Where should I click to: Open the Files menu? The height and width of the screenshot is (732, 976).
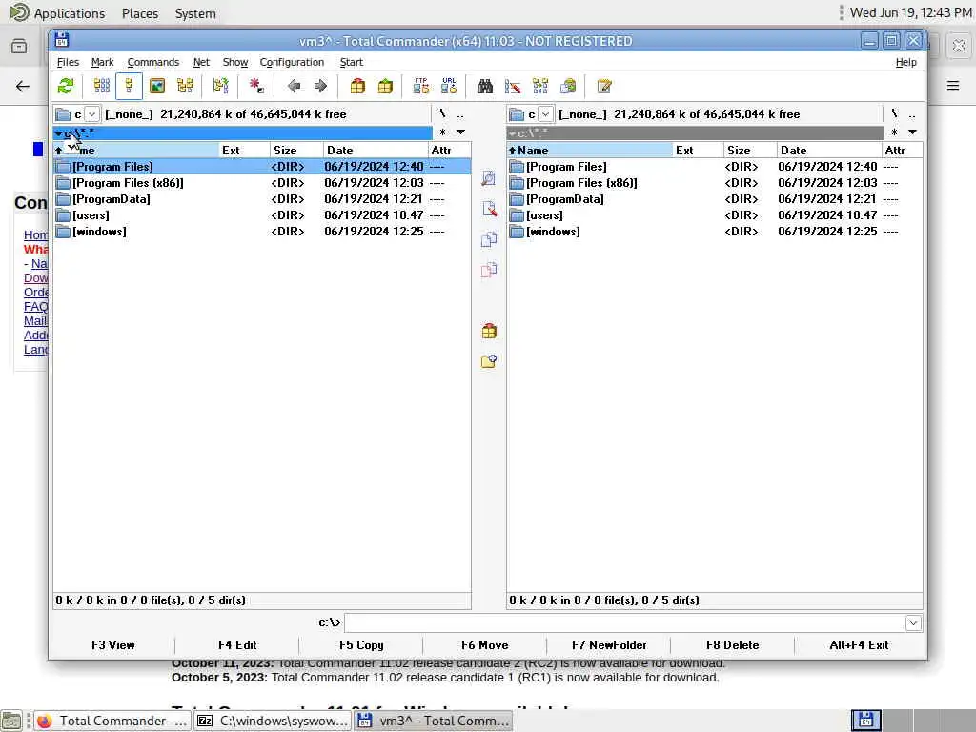[x=68, y=62]
